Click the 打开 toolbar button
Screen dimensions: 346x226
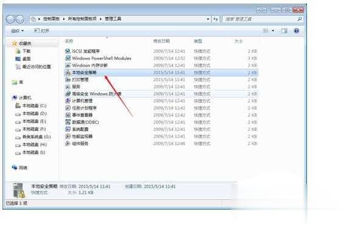coord(41,31)
